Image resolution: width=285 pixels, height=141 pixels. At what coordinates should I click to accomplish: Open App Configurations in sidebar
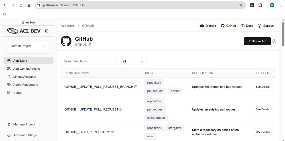(x=28, y=69)
